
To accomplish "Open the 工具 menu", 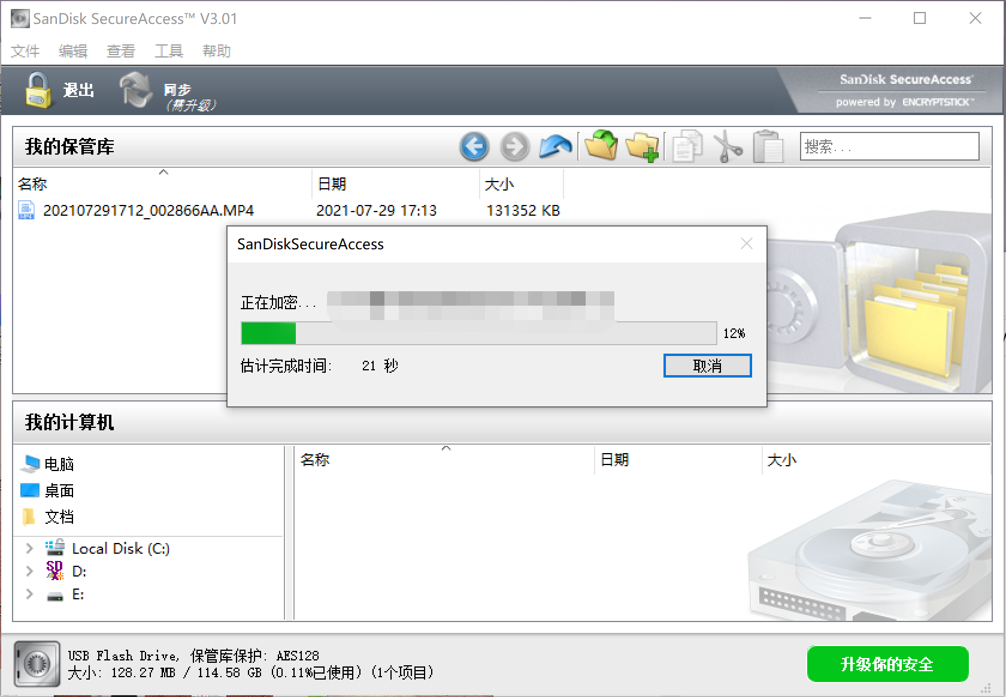I will (169, 51).
